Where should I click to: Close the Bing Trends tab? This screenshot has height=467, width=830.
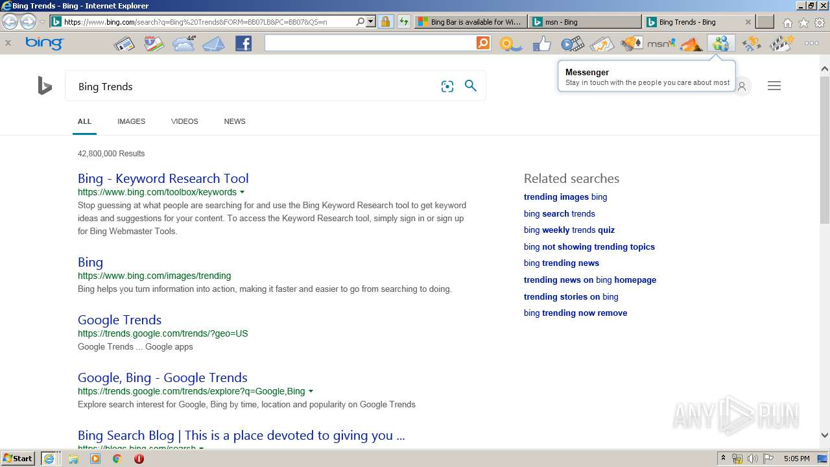click(748, 22)
